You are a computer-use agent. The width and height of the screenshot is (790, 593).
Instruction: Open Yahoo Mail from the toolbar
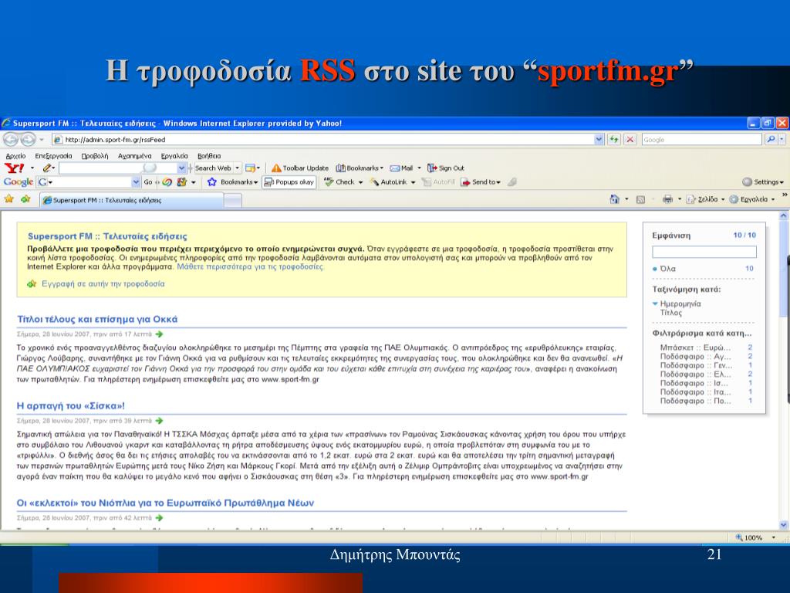tap(401, 168)
